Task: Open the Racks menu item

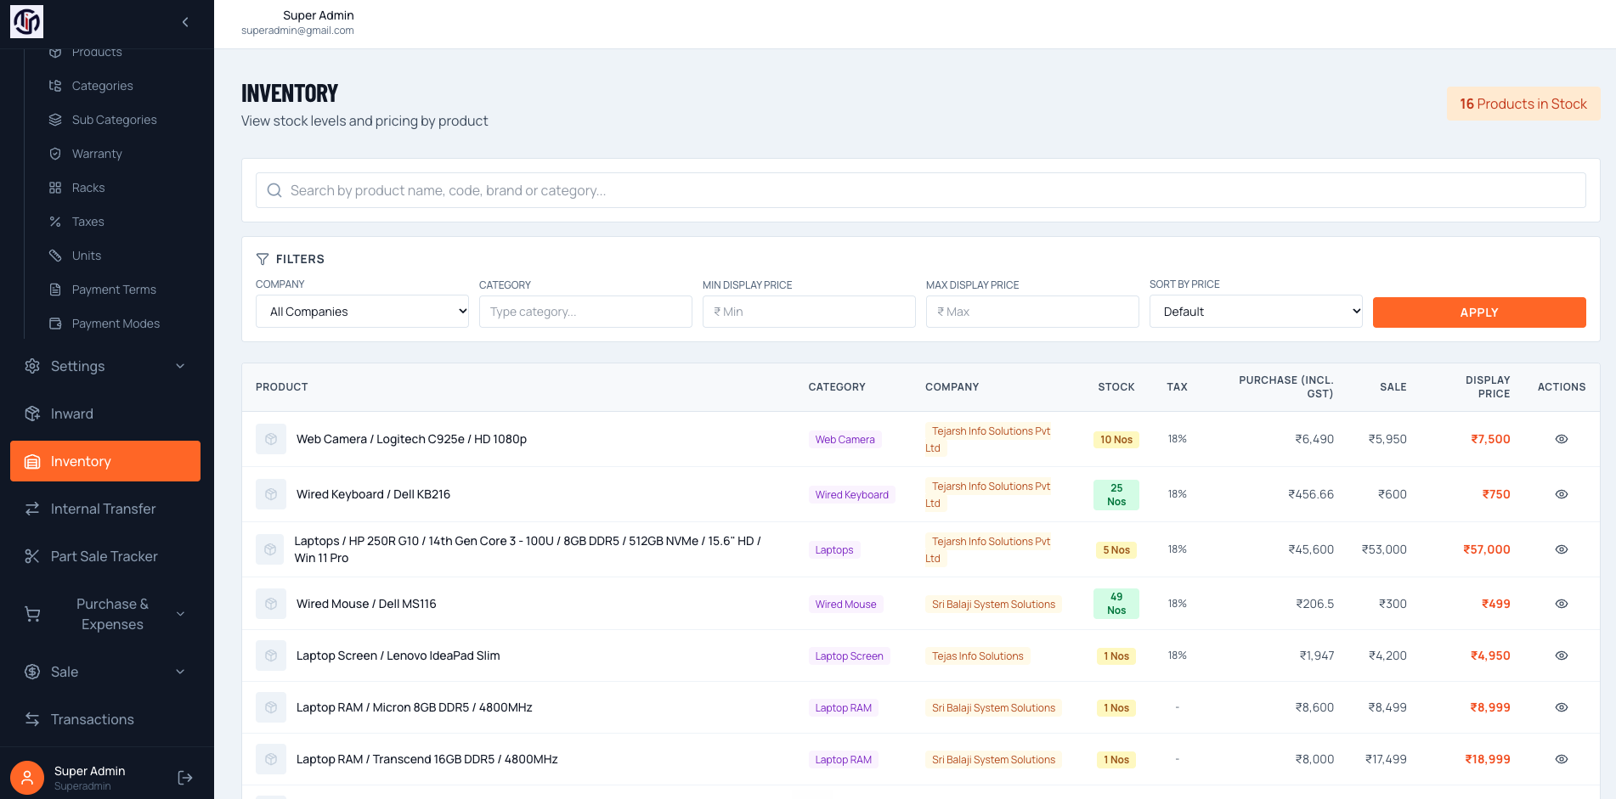Action: (88, 188)
